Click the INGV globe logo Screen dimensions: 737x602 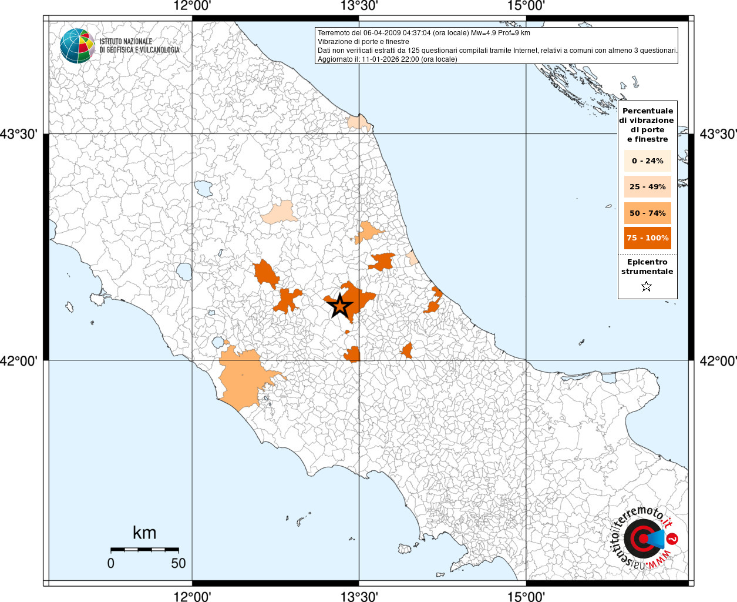[77, 45]
